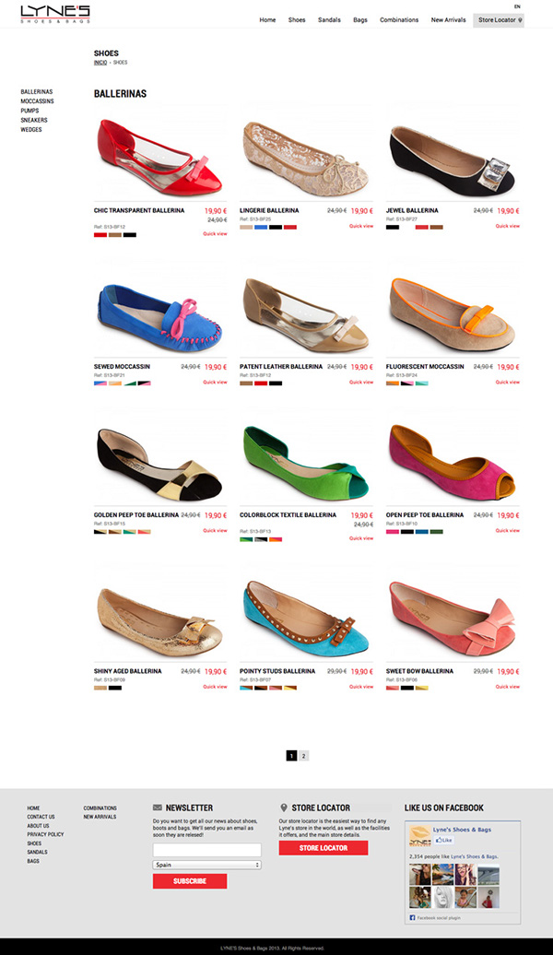Select red swatch for Chic Transparent Ballerina
This screenshot has width=553, height=955.
click(100, 234)
